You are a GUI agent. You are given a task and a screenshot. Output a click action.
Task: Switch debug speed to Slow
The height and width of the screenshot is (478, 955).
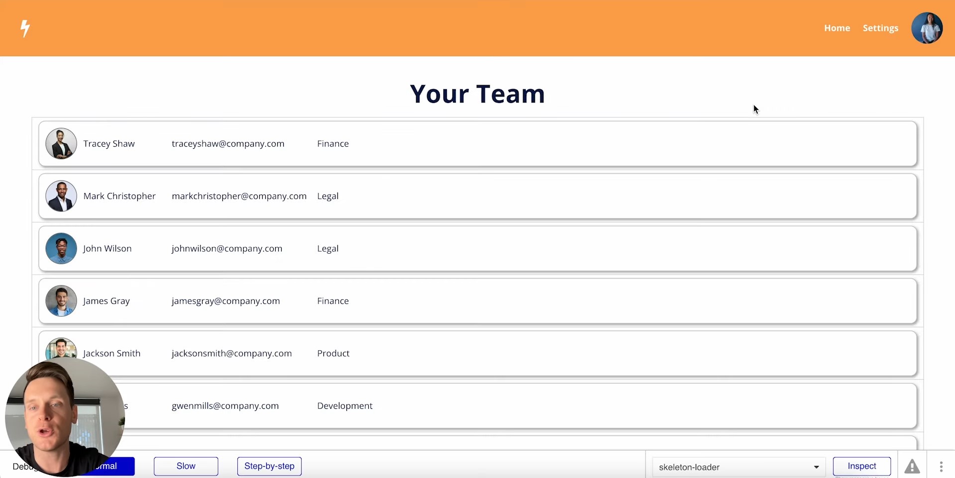[x=185, y=466]
